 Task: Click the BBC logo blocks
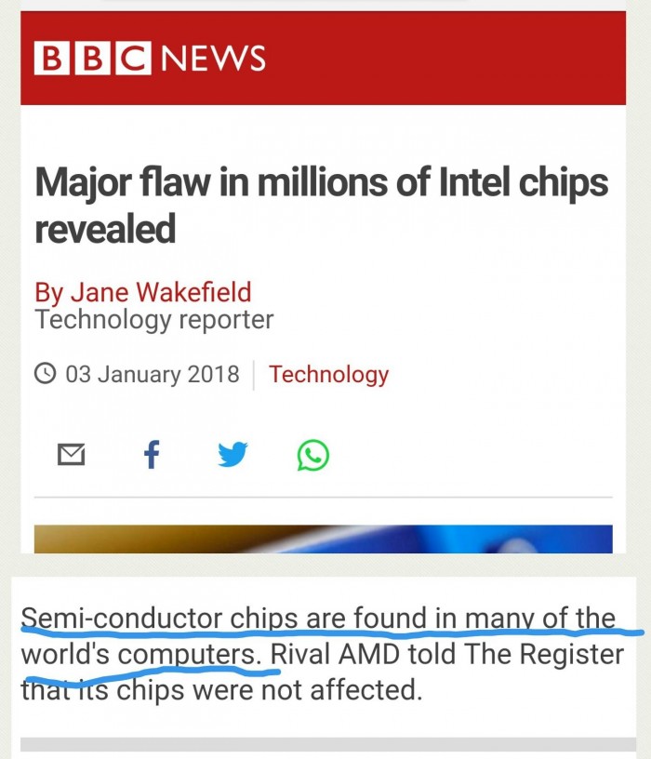click(92, 58)
